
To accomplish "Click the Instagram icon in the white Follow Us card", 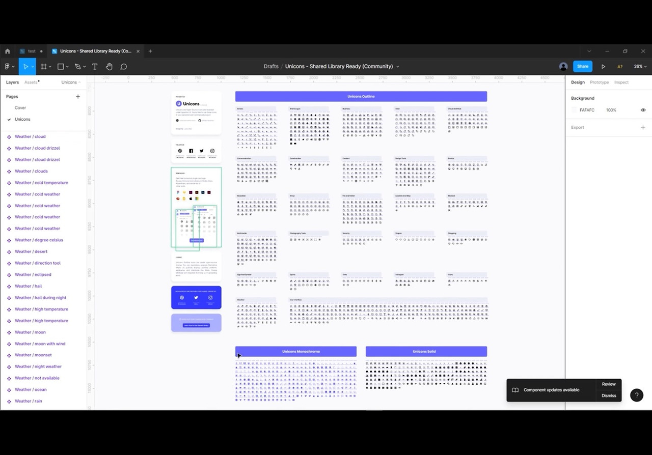I will (x=212, y=151).
